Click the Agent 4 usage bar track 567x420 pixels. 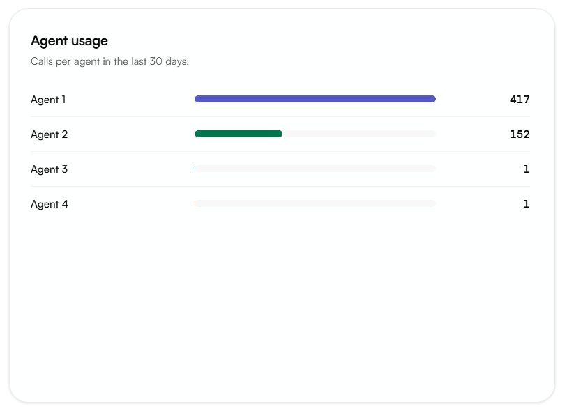(x=315, y=203)
